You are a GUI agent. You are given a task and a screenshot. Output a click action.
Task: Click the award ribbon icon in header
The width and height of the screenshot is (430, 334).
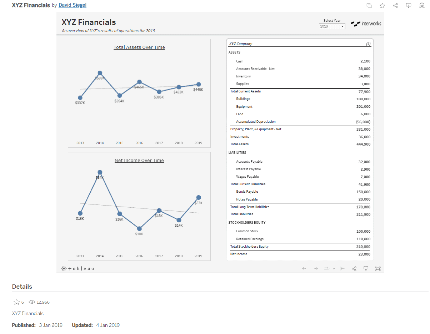point(422,5)
